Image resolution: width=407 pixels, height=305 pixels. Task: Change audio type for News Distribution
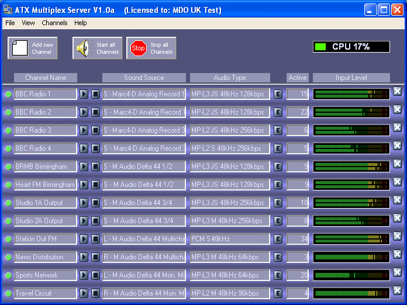pos(230,257)
